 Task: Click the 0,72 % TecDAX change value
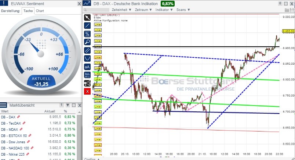[70, 123]
